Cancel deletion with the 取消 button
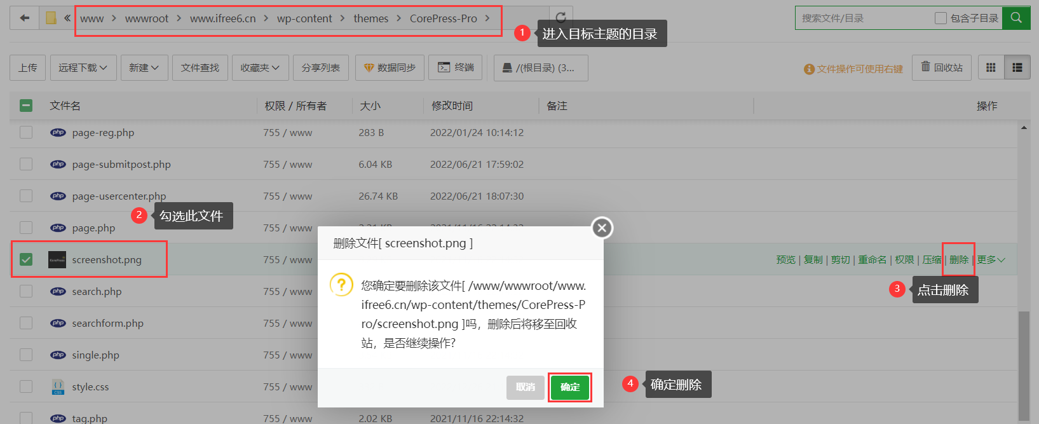This screenshot has width=1039, height=424. (525, 387)
